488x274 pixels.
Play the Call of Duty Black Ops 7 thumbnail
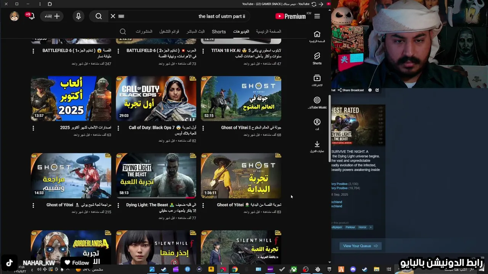[x=156, y=98]
